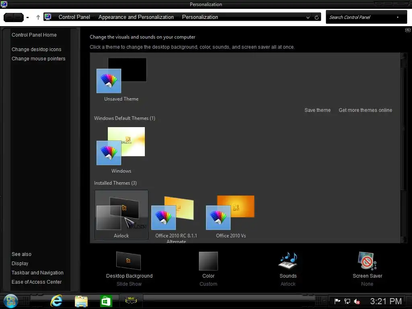The image size is (412, 309).
Task: Open Taskbar and Navigation link
Action: [37, 272]
